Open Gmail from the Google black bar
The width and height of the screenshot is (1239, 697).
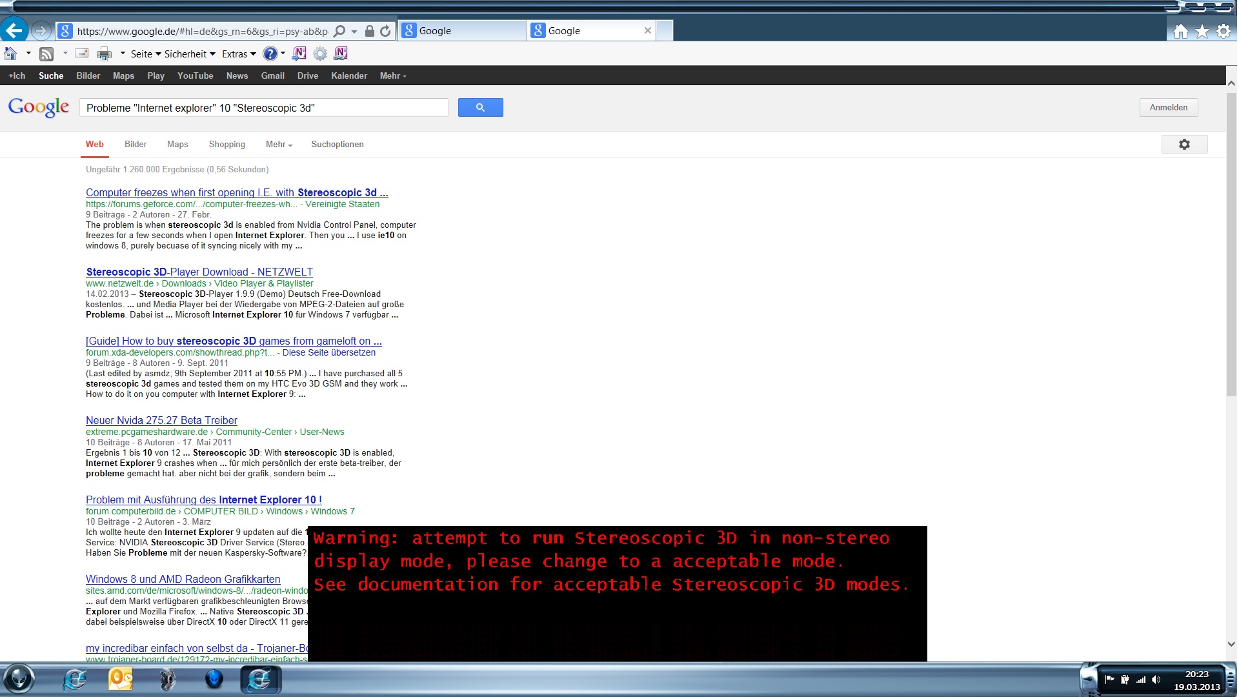(272, 76)
